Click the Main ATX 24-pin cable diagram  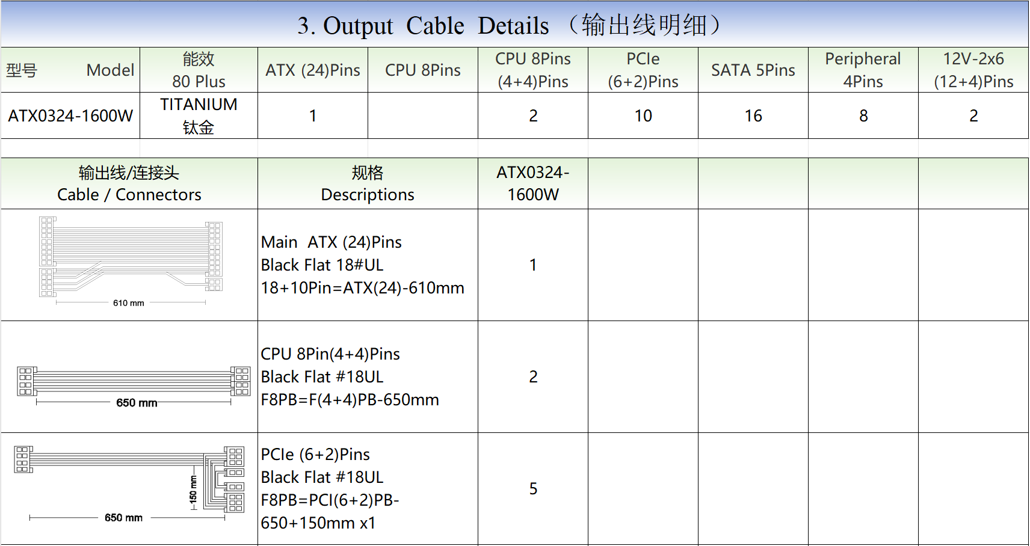tap(131, 260)
